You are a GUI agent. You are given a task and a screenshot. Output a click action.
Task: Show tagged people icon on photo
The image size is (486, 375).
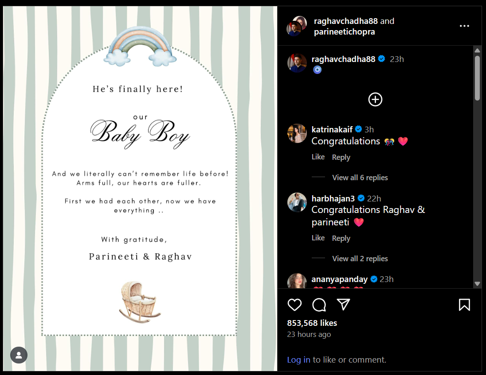19,355
